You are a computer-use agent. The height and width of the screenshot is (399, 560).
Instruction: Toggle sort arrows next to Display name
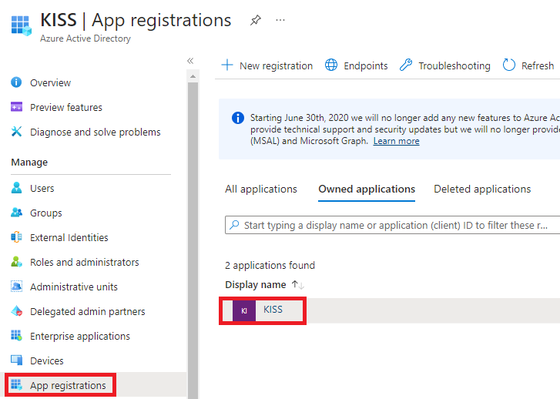298,285
